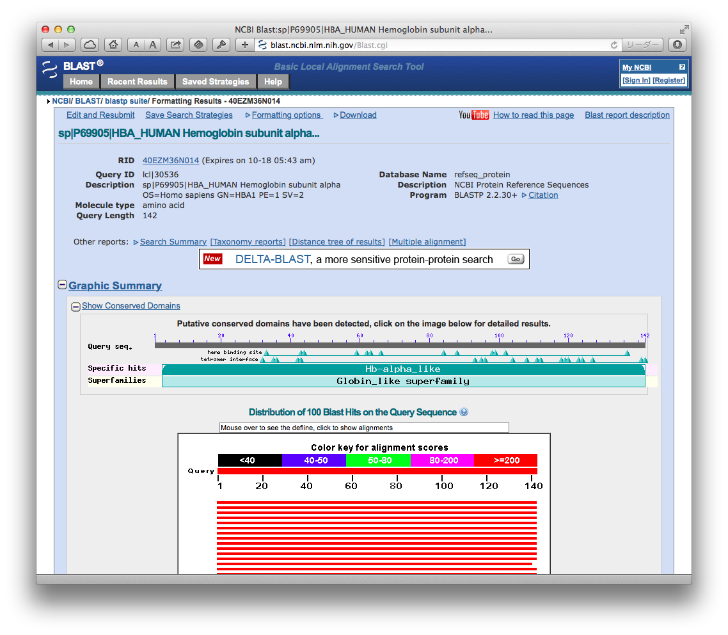Open the Downloads button in Safari
This screenshot has width=728, height=635.
[x=677, y=45]
